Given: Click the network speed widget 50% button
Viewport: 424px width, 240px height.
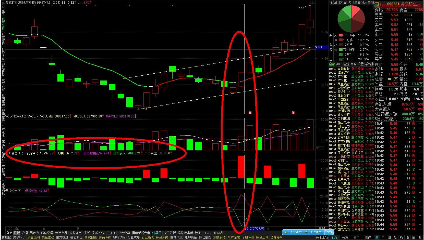Looking at the screenshot, I should click(x=329, y=232).
